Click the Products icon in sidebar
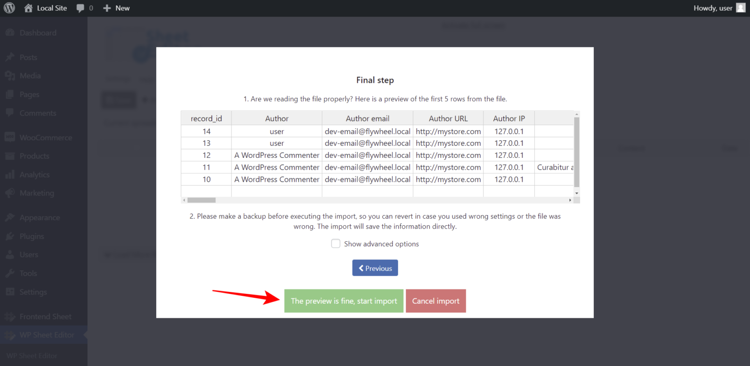This screenshot has height=366, width=750. click(10, 156)
